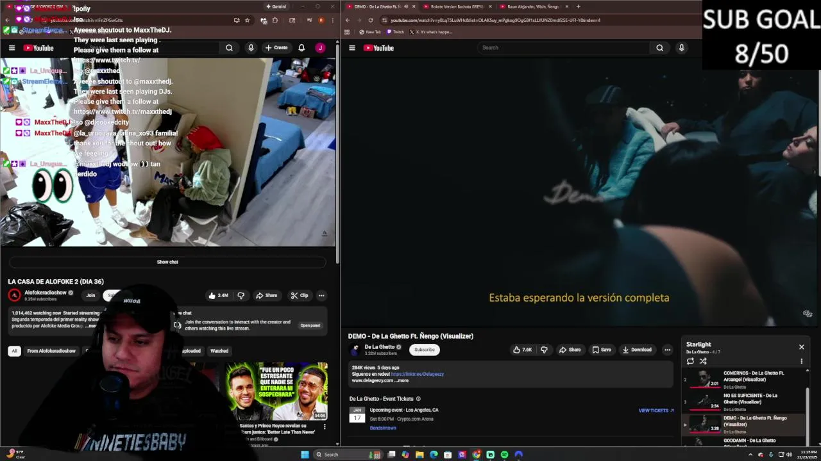Open Windows Start menu
Image resolution: width=821 pixels, height=461 pixels.
[x=305, y=455]
